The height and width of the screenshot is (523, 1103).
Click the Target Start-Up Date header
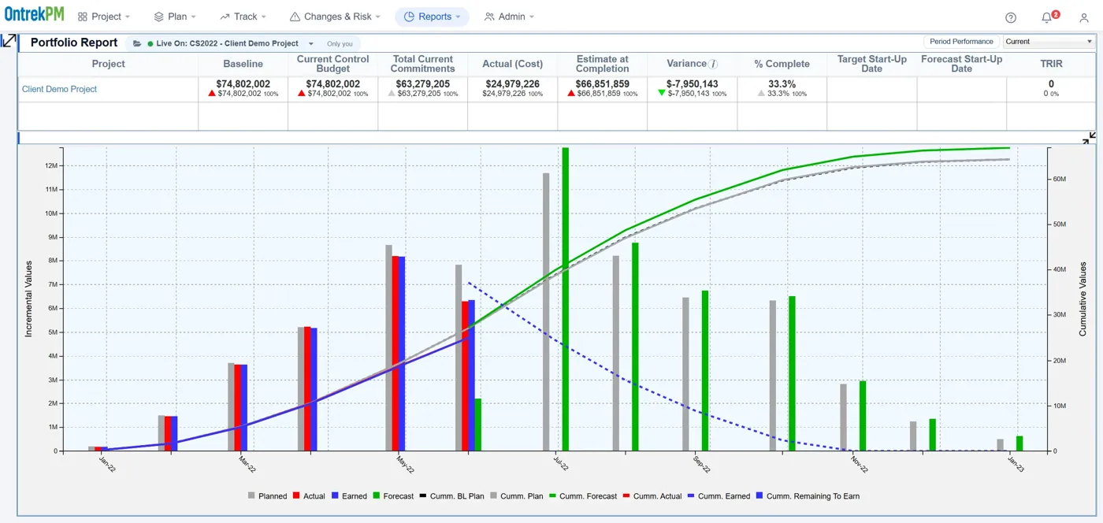pos(872,64)
